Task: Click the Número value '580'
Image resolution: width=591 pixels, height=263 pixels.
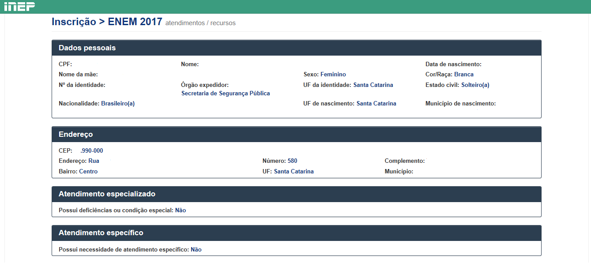Action: [x=293, y=161]
